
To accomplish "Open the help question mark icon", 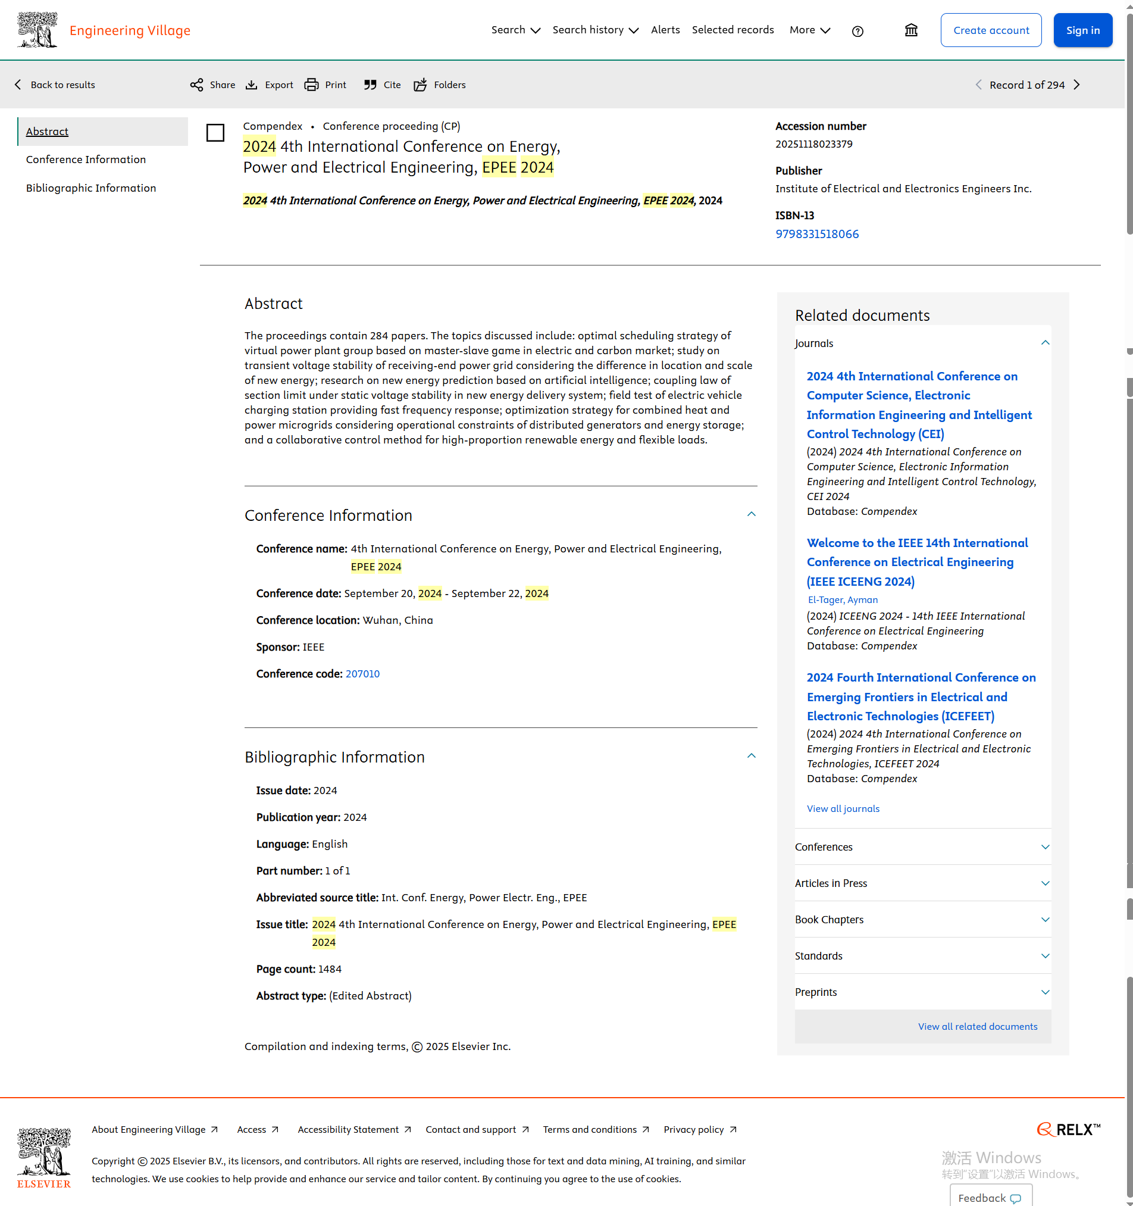I will (857, 31).
